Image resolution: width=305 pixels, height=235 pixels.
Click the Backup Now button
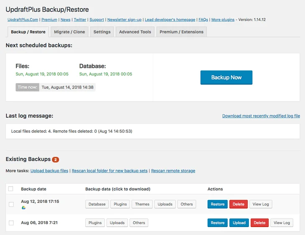coord(226,77)
